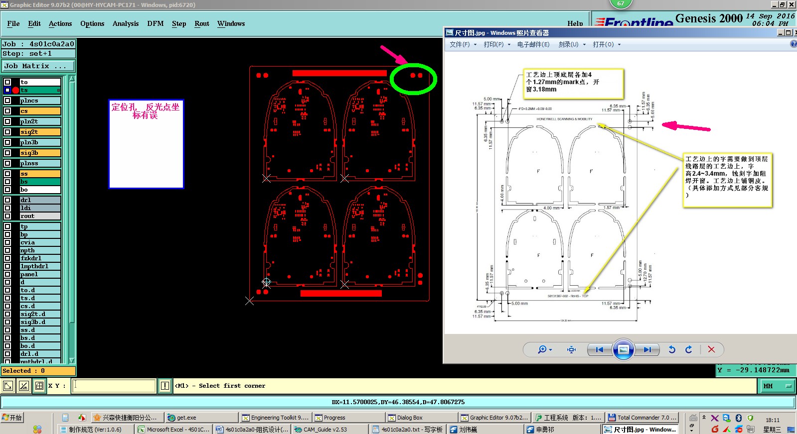
Task: Open the File menu
Action: [x=13, y=23]
